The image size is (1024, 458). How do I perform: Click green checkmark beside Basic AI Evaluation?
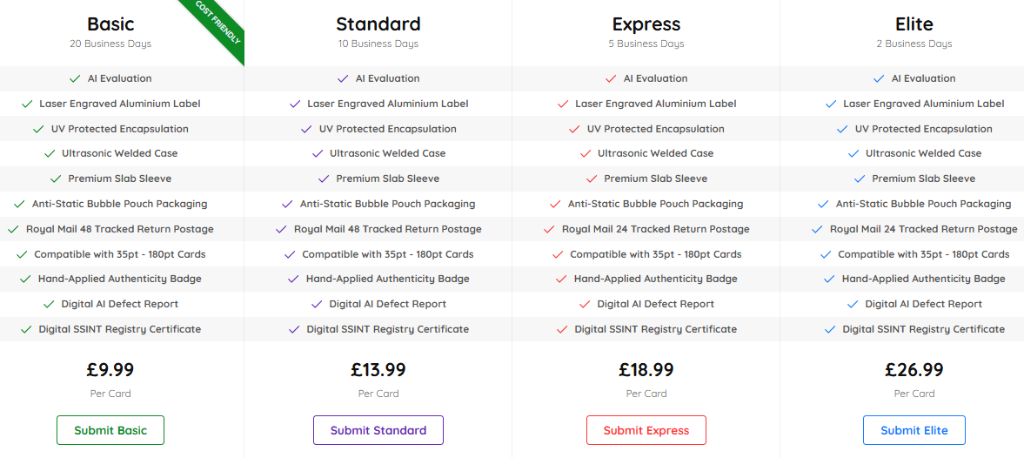click(75, 78)
